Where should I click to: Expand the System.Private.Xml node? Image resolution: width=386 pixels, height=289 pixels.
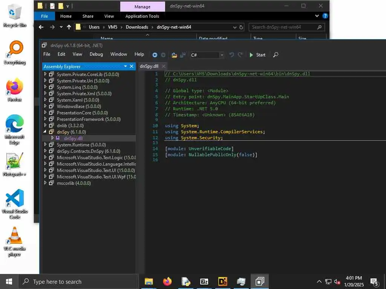coord(45,93)
